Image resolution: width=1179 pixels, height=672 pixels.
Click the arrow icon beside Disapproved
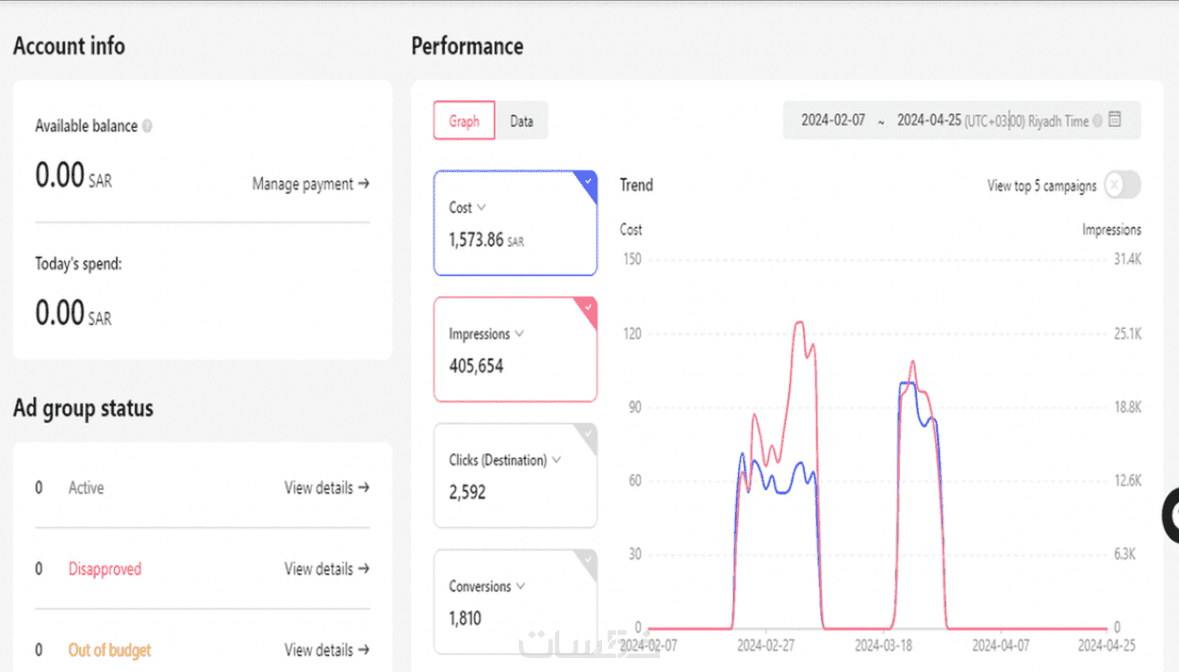pos(363,569)
